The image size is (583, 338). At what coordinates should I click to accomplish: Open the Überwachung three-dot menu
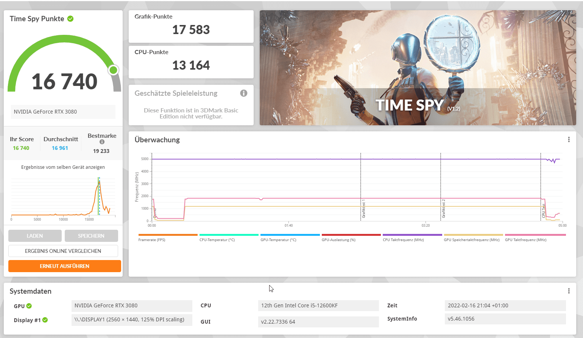(x=569, y=140)
